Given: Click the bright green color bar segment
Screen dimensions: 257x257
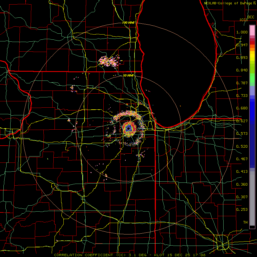Looking at the screenshot, I should [x=252, y=78].
